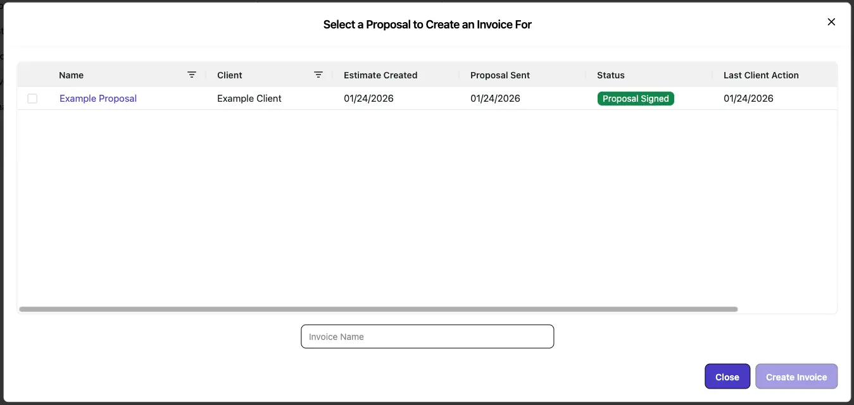Open the filter for the Name column
The width and height of the screenshot is (854, 405).
point(192,75)
